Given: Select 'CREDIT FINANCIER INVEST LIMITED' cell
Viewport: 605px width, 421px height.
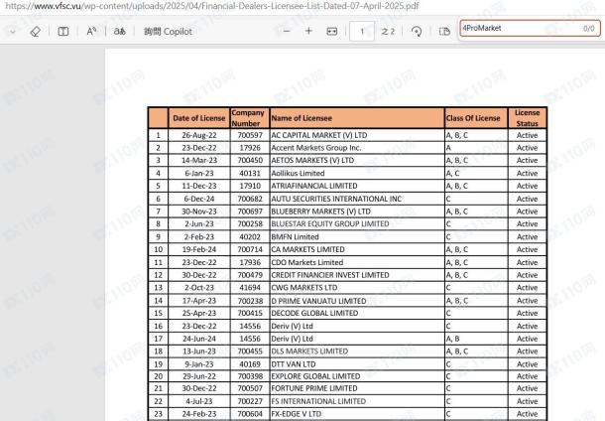Looking at the screenshot, I should pyautogui.click(x=357, y=275).
